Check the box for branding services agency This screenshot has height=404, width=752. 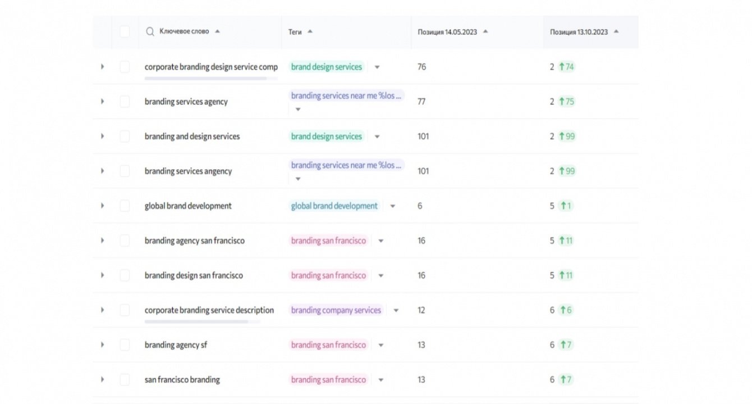tap(125, 102)
